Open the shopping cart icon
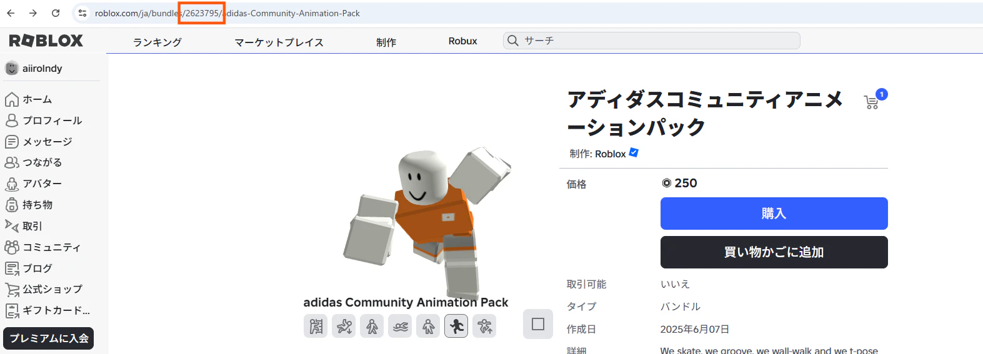983x354 pixels. click(x=871, y=102)
